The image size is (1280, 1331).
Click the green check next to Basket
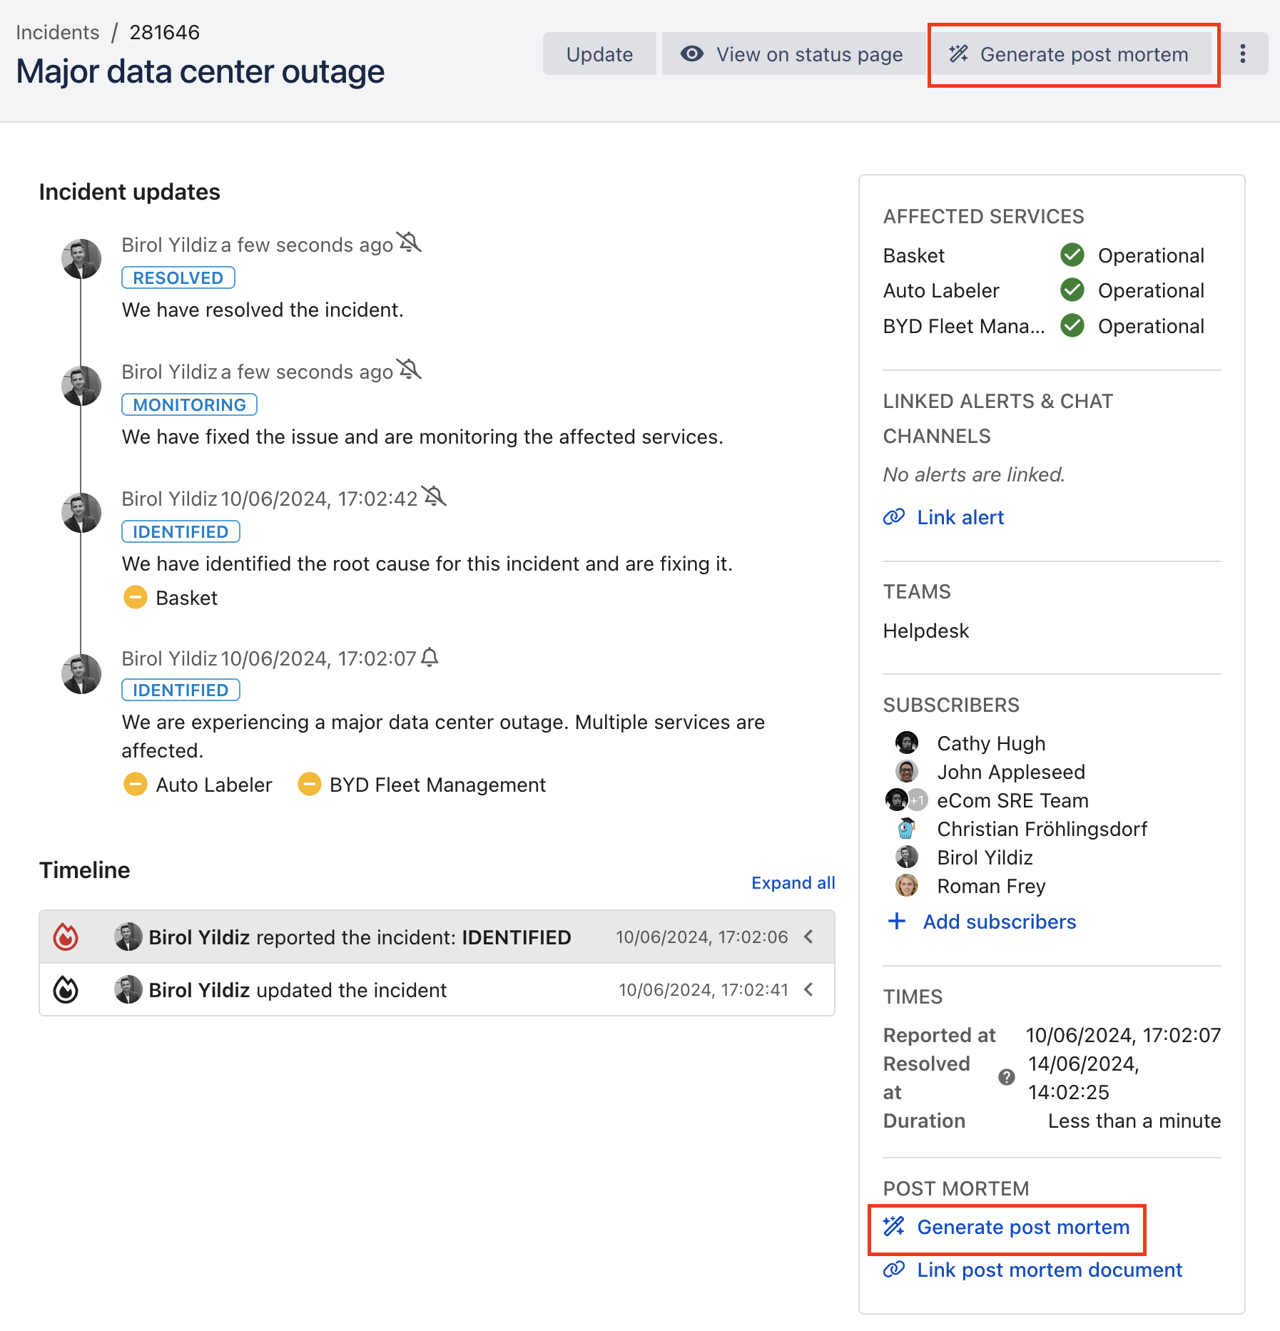(1072, 255)
